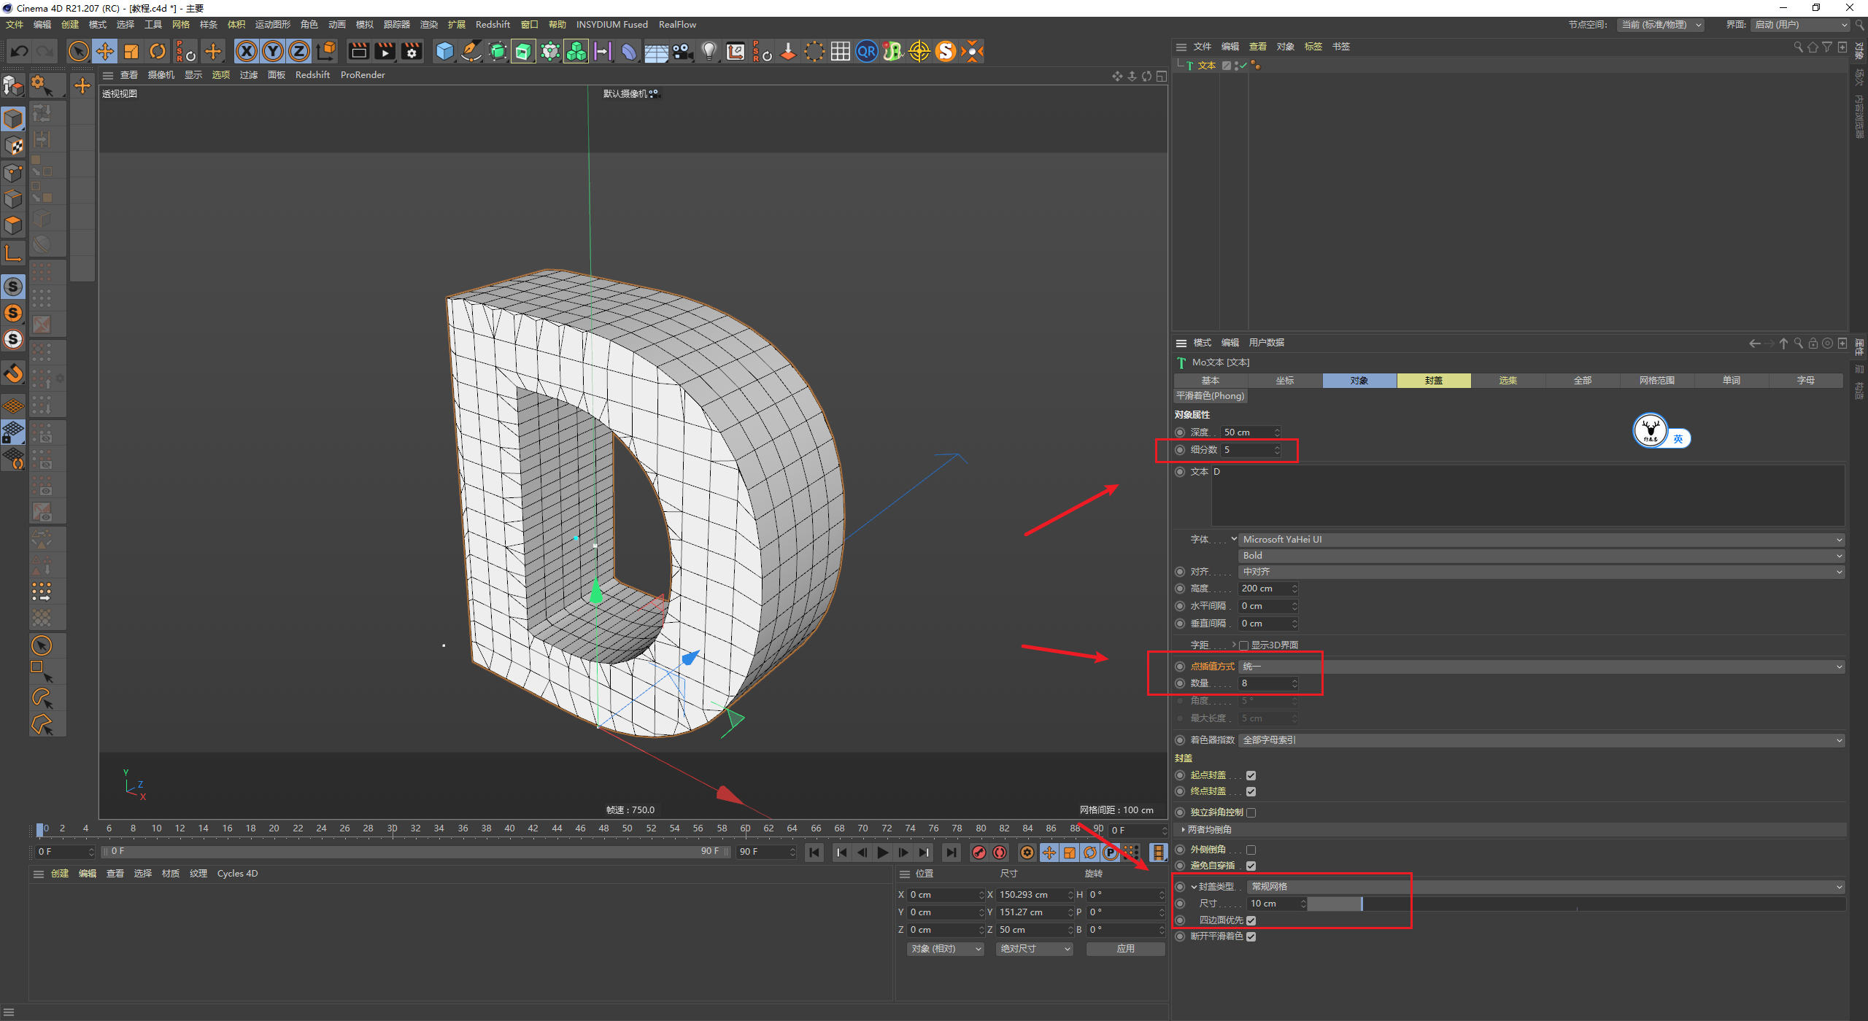The image size is (1868, 1021).
Task: Open the Cube primitive object icon
Action: click(x=444, y=51)
